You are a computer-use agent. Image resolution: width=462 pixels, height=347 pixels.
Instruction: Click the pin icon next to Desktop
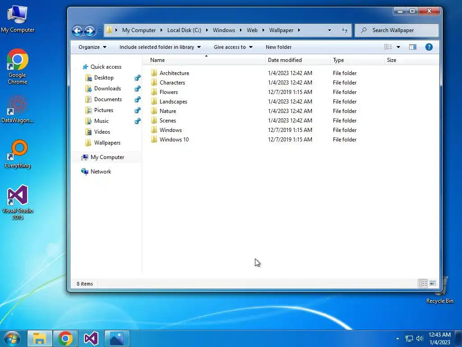[137, 78]
